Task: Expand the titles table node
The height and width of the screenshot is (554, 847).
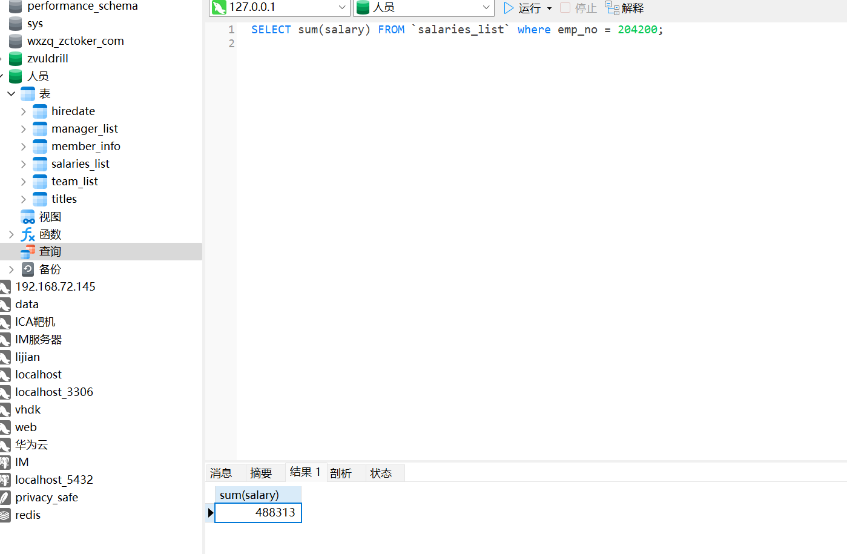Action: [23, 199]
